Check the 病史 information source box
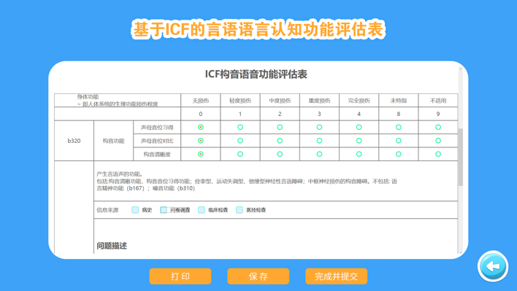This screenshot has height=291, width=517. (135, 210)
